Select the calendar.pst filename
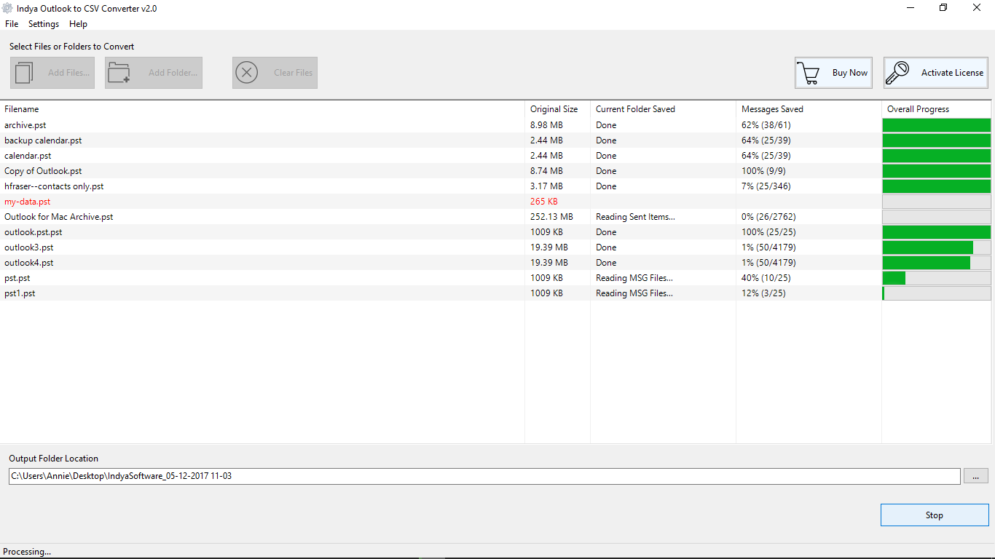The image size is (995, 559). coord(28,156)
